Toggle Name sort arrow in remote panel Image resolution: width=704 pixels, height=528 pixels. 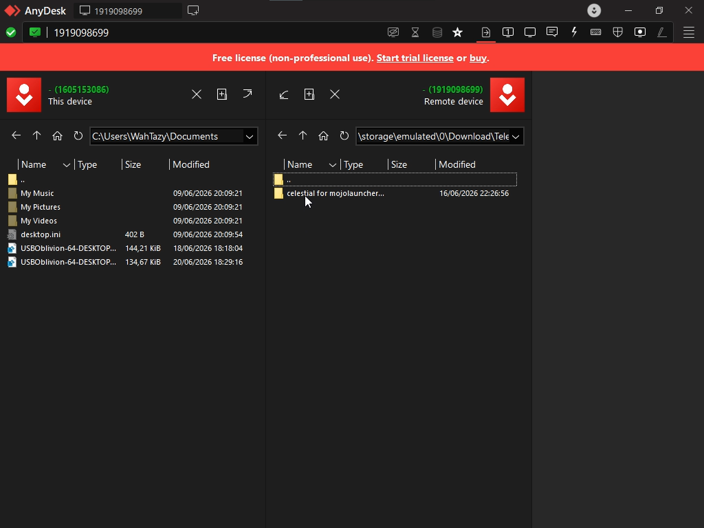pyautogui.click(x=333, y=165)
